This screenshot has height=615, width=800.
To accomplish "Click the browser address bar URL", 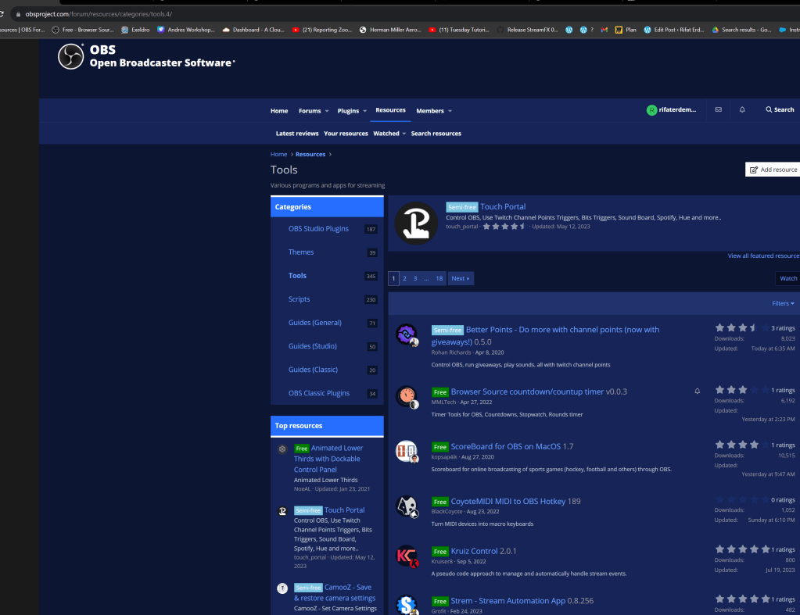I will [99, 14].
